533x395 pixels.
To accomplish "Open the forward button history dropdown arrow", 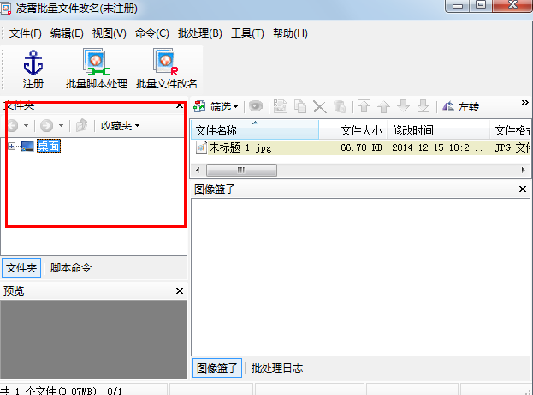I will pyautogui.click(x=62, y=126).
